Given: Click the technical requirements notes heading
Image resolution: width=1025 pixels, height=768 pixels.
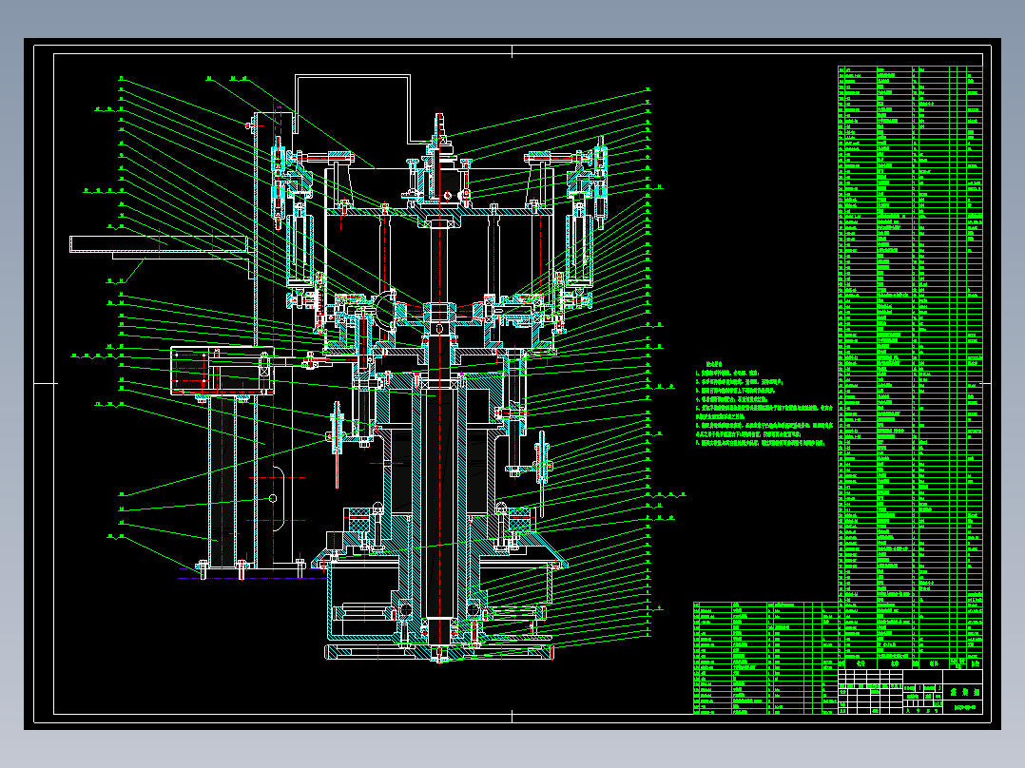Looking at the screenshot, I should coord(714,364).
